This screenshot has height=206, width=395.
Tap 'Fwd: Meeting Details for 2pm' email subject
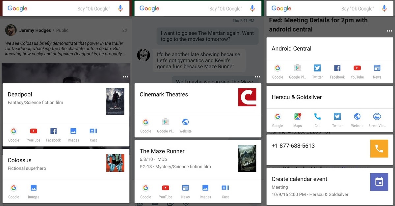point(318,25)
